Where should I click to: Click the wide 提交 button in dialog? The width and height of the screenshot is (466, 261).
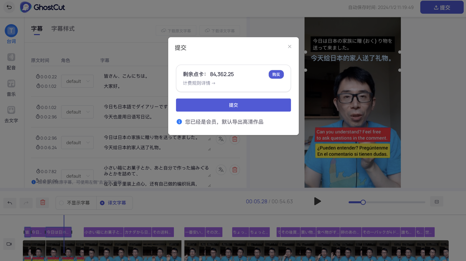[x=233, y=105]
